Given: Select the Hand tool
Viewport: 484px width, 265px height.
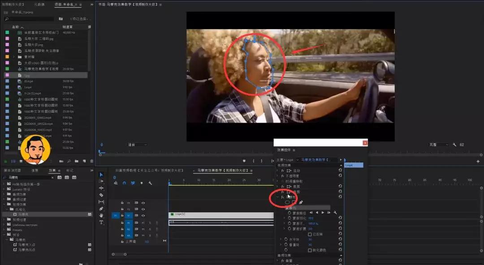Looking at the screenshot, I should [101, 215].
